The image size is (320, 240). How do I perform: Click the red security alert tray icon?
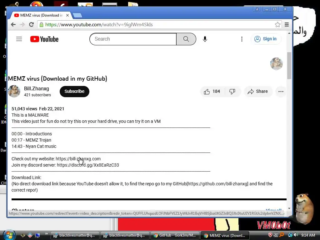tap(270, 235)
